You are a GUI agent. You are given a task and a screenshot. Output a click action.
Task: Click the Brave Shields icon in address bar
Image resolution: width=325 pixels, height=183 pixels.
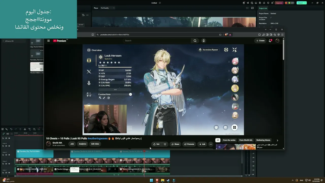tap(226, 35)
